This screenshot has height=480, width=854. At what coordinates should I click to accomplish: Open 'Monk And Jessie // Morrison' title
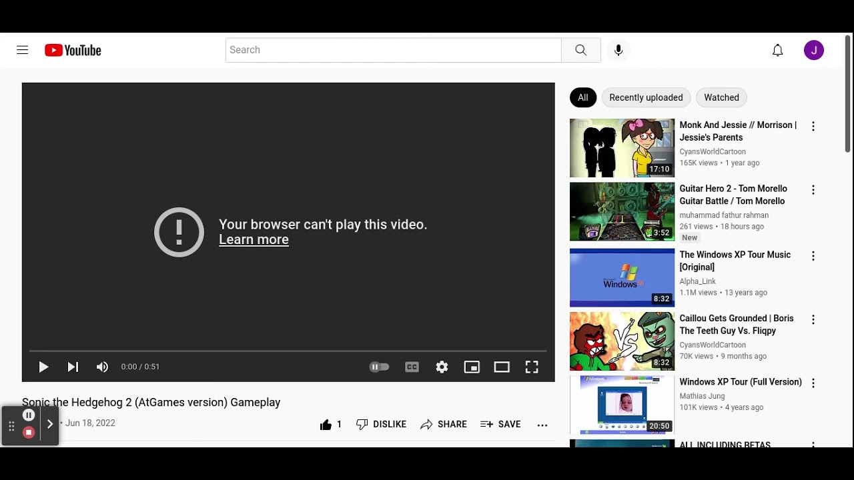coord(738,131)
